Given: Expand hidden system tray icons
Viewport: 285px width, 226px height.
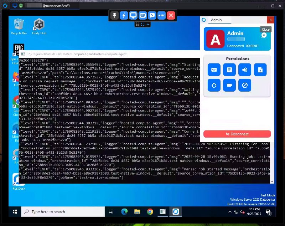Looking at the screenshot, I should click(230, 211).
